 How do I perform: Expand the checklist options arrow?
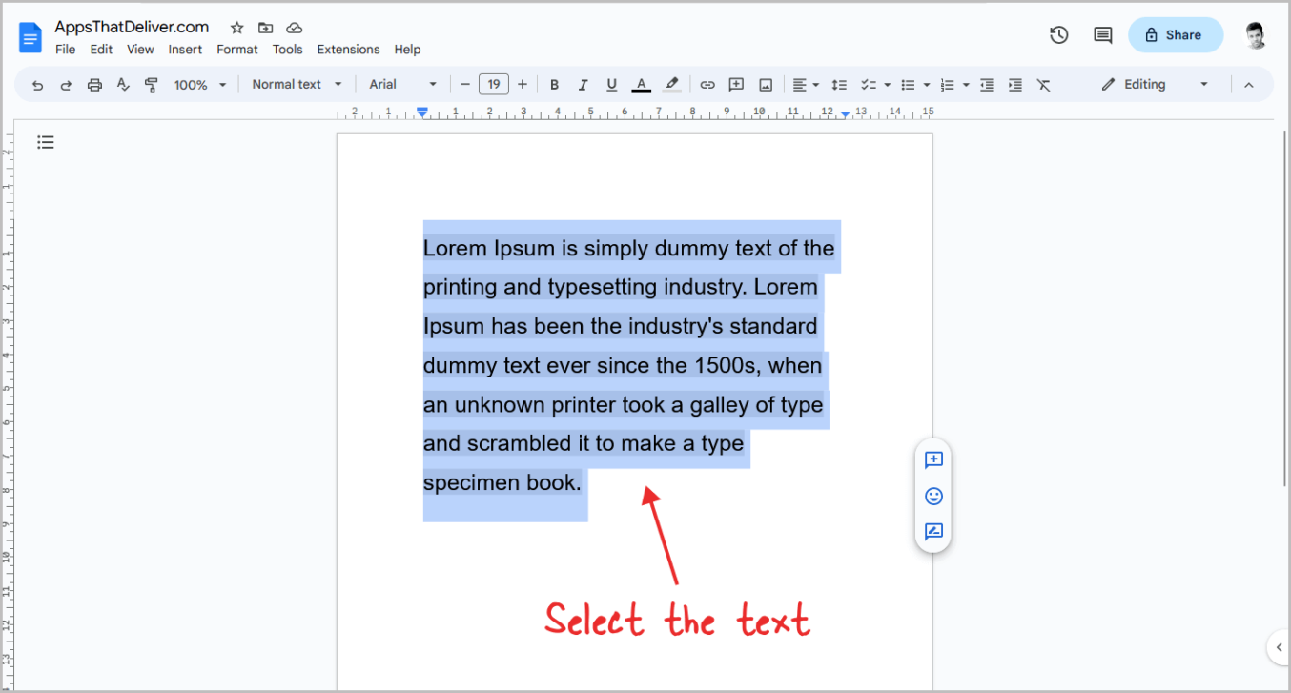tap(887, 85)
